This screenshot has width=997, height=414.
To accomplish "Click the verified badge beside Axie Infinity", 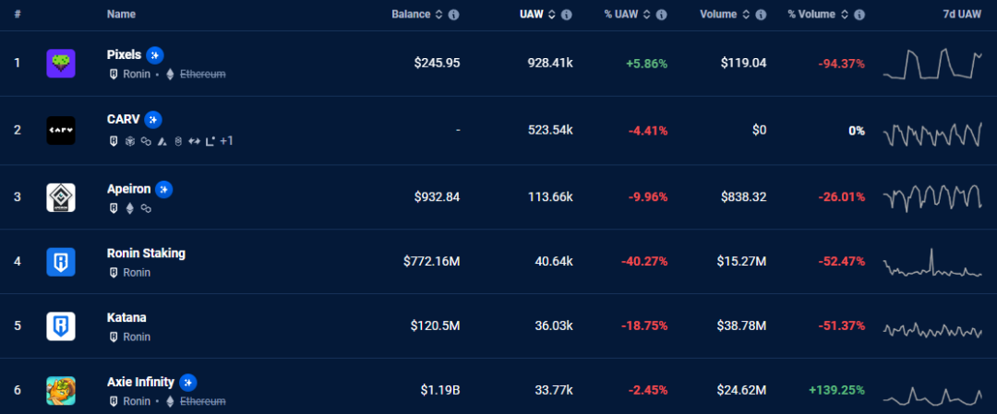I will [x=188, y=383].
